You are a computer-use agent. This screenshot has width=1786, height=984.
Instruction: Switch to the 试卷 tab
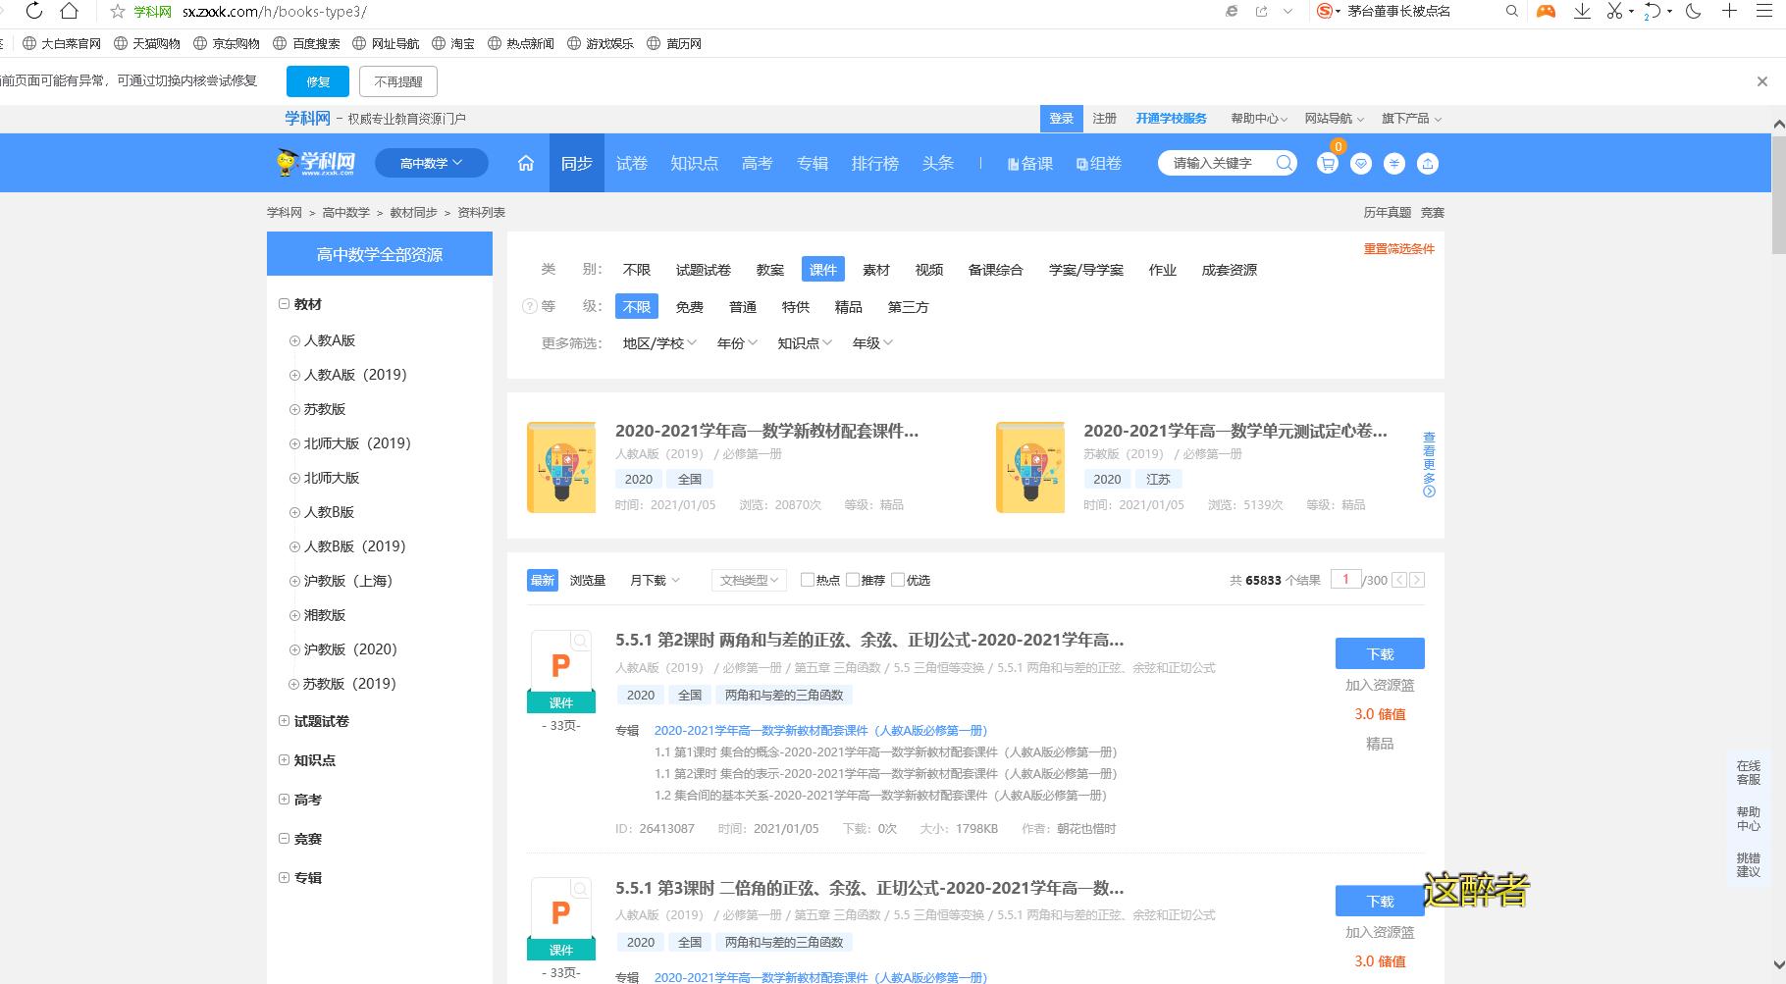pos(631,164)
